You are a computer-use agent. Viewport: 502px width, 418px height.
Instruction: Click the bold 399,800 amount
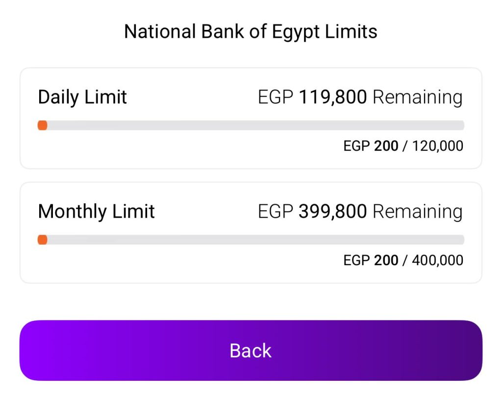point(333,211)
